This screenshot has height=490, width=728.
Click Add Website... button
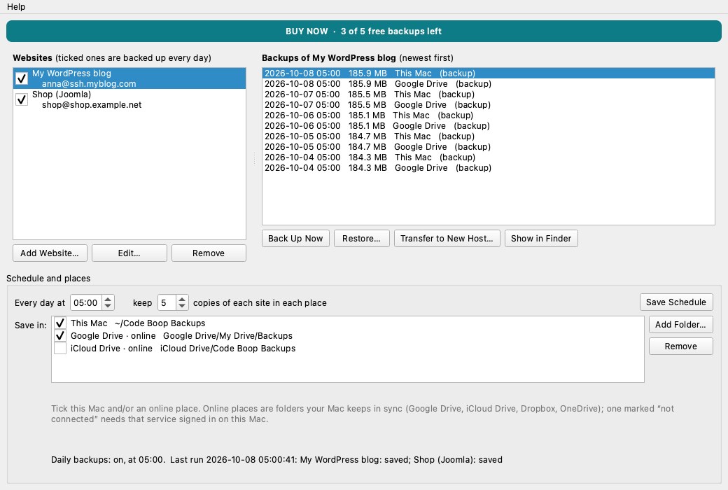[x=50, y=253]
